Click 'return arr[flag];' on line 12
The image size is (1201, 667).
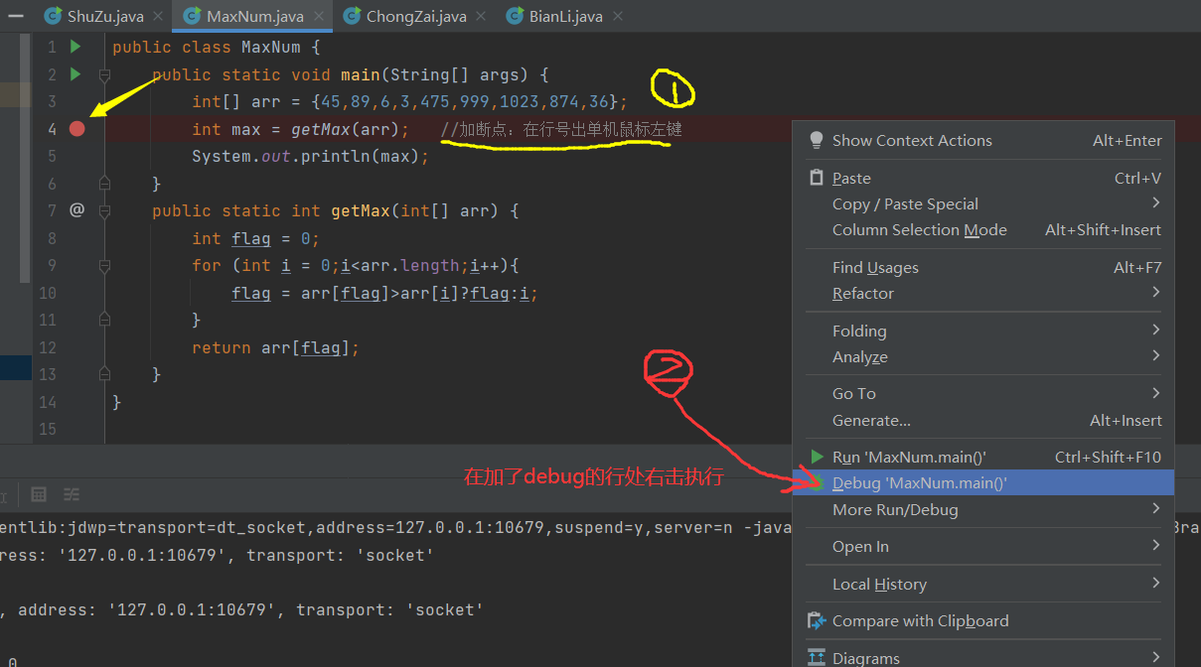[275, 347]
